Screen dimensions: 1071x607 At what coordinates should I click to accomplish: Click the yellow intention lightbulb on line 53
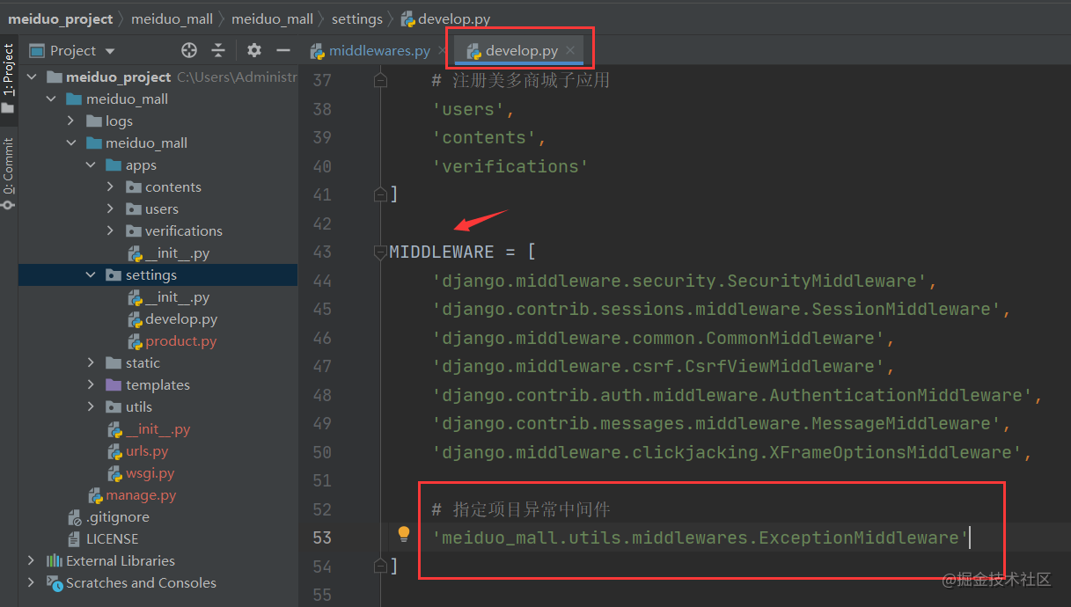pyautogui.click(x=404, y=534)
